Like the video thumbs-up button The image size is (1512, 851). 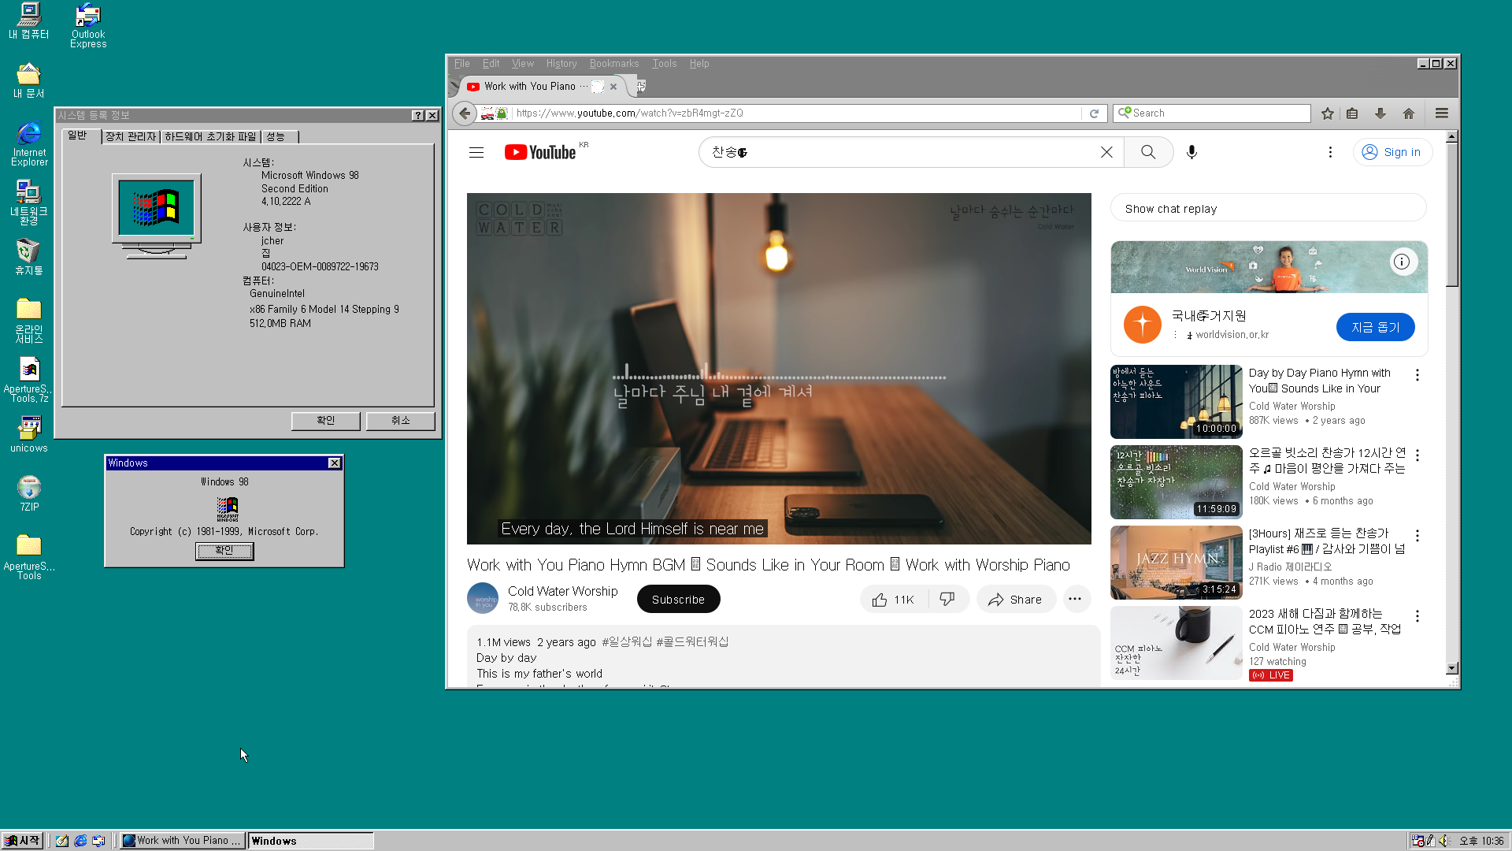click(894, 600)
